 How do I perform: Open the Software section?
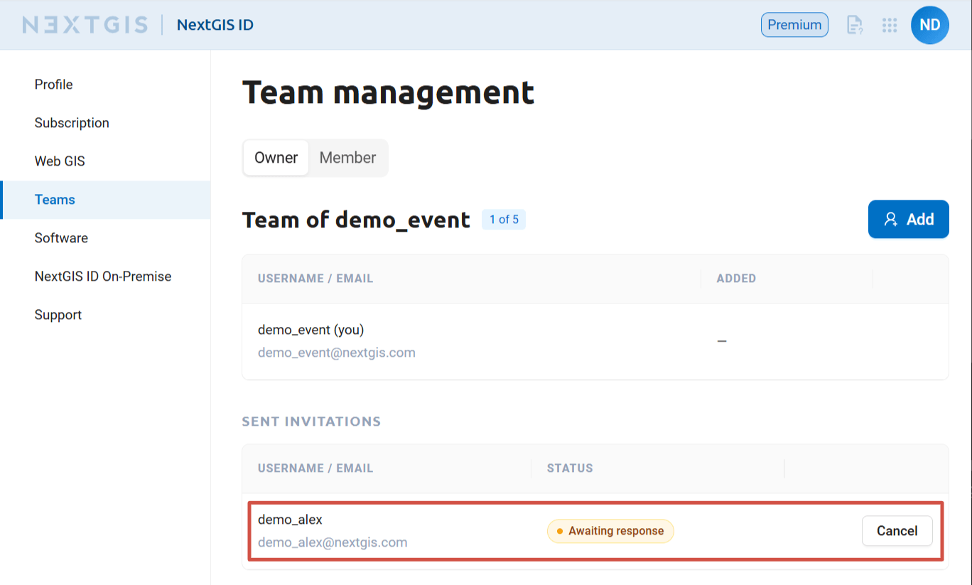[x=105, y=238]
